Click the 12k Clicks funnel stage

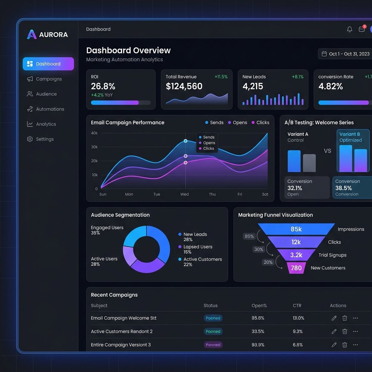pyautogui.click(x=296, y=242)
